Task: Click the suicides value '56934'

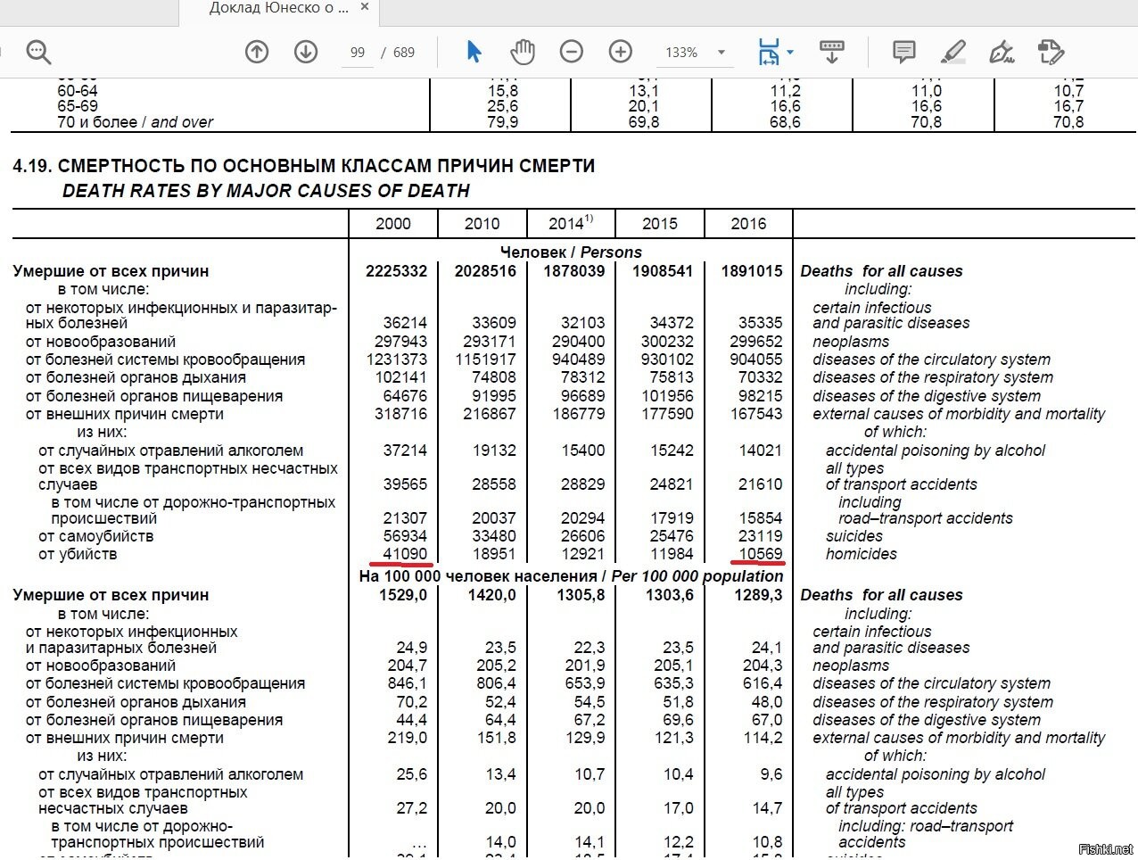Action: point(405,536)
